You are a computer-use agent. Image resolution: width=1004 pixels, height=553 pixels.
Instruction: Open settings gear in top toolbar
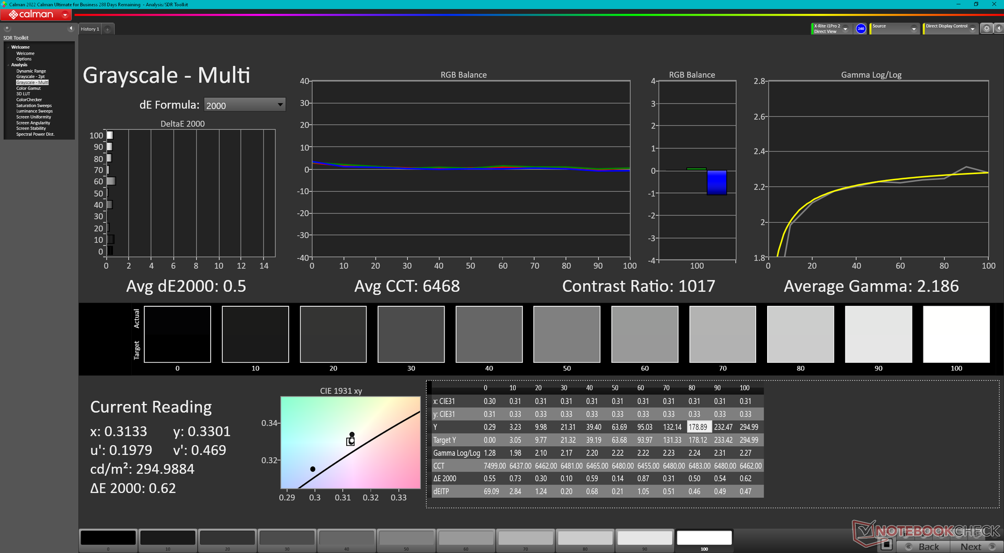click(986, 29)
